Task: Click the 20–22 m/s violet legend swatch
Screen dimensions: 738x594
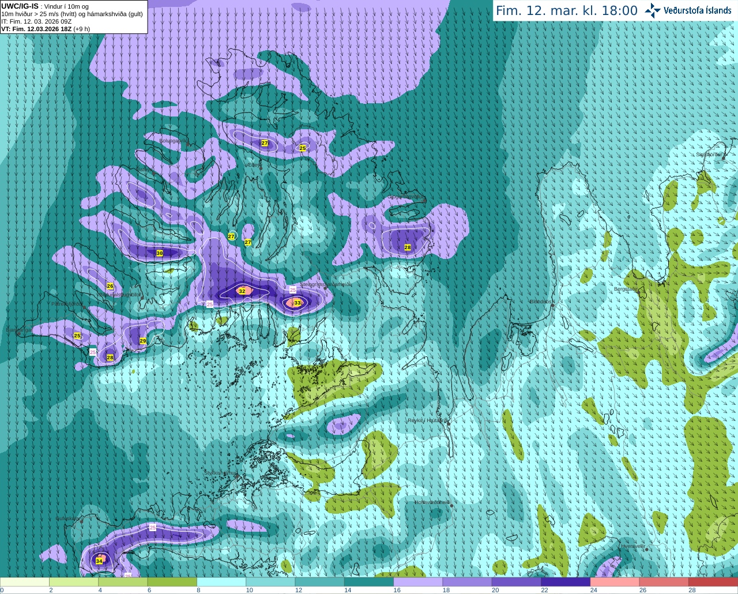Action: pyautogui.click(x=517, y=582)
